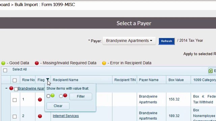This screenshot has width=216, height=121.
Task: Click the 2014 Tax Year text
Action: point(191,40)
